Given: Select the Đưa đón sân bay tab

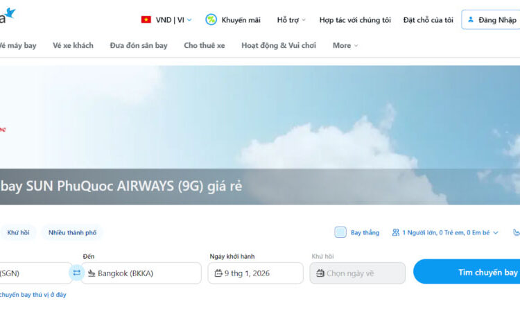Looking at the screenshot, I should tap(139, 45).
